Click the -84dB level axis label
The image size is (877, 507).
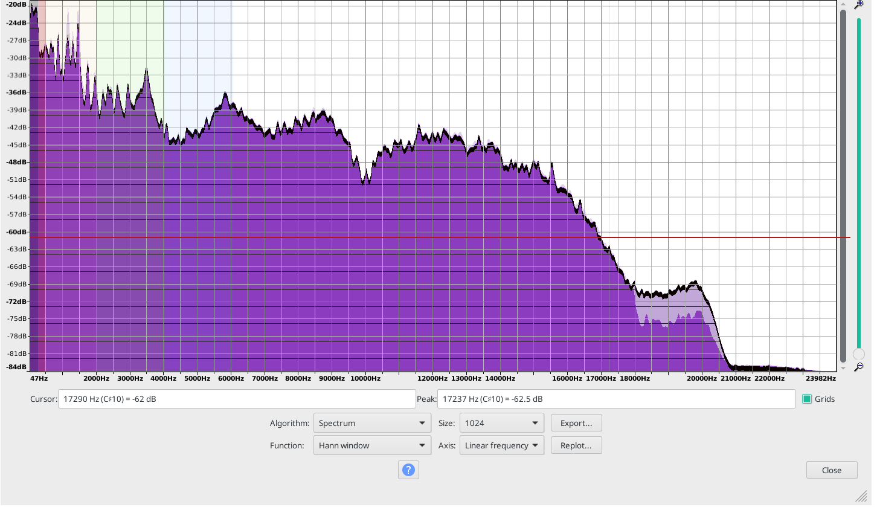pyautogui.click(x=16, y=367)
